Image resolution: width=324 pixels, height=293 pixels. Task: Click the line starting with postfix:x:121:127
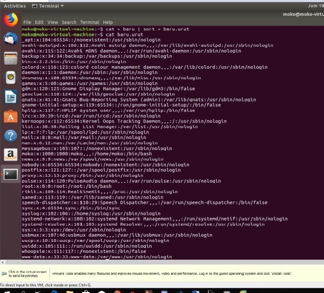coord(101,170)
